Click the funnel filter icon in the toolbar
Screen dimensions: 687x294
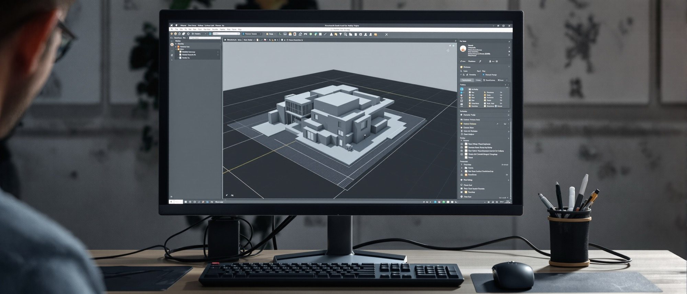(x=340, y=34)
